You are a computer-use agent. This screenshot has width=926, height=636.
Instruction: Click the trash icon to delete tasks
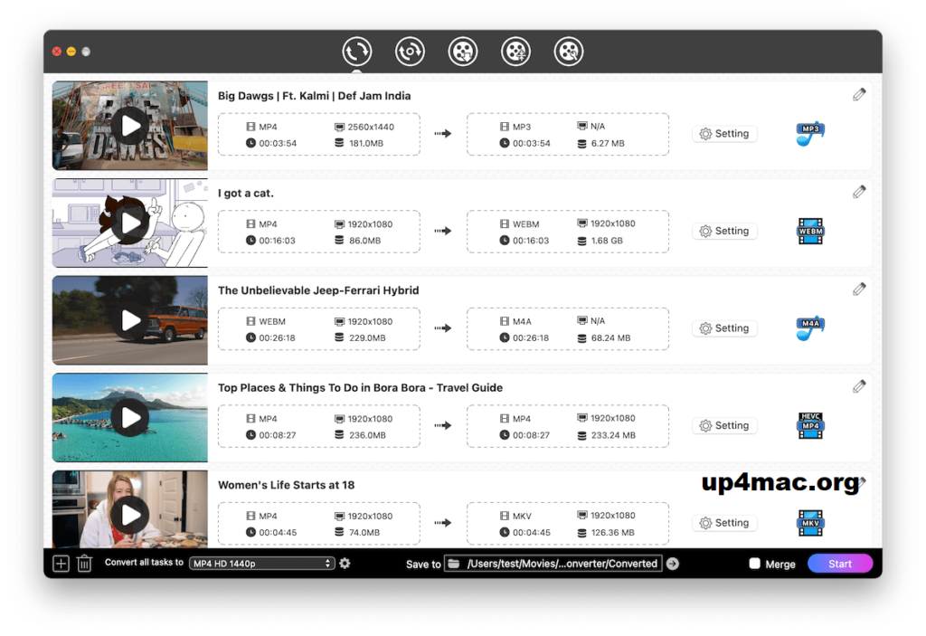pos(84,564)
